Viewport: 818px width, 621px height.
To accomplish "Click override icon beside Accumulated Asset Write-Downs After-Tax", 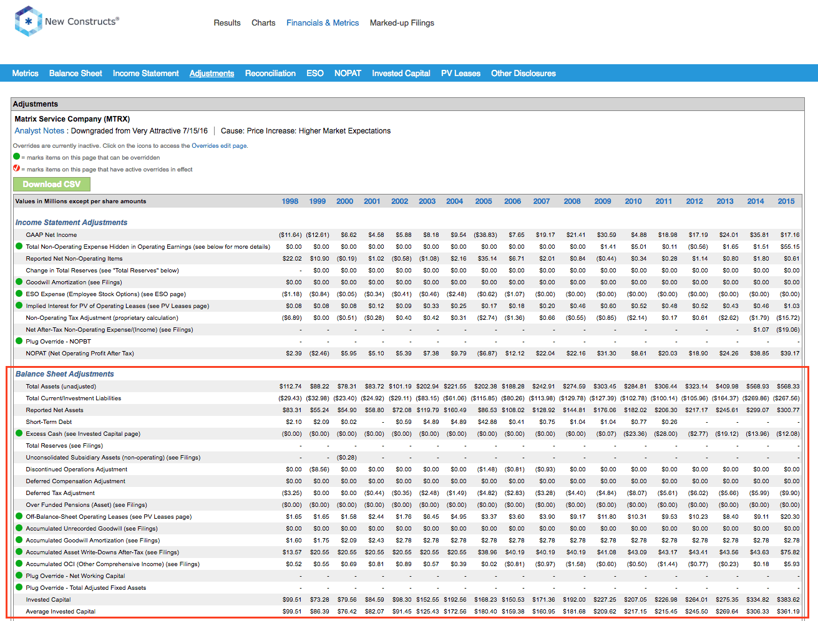I will pyautogui.click(x=19, y=552).
